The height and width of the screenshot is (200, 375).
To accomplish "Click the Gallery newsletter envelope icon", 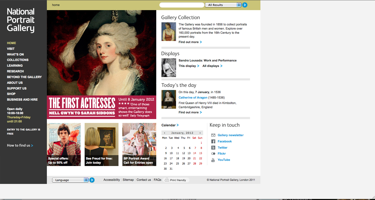I will click(x=213, y=135).
